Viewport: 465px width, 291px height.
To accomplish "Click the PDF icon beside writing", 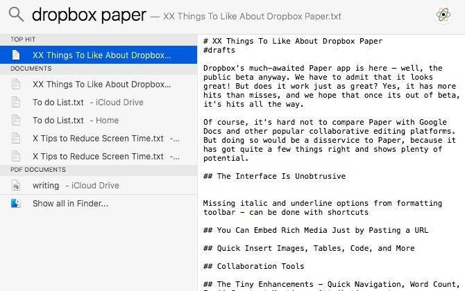I will coord(16,186).
